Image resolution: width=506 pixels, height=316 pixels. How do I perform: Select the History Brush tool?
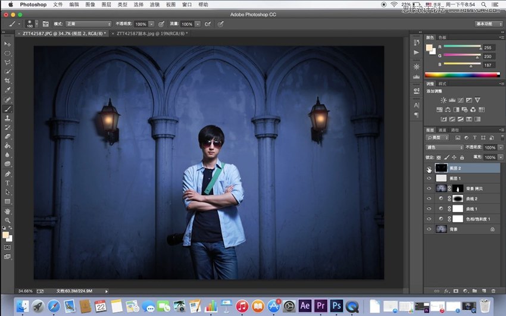coord(7,127)
